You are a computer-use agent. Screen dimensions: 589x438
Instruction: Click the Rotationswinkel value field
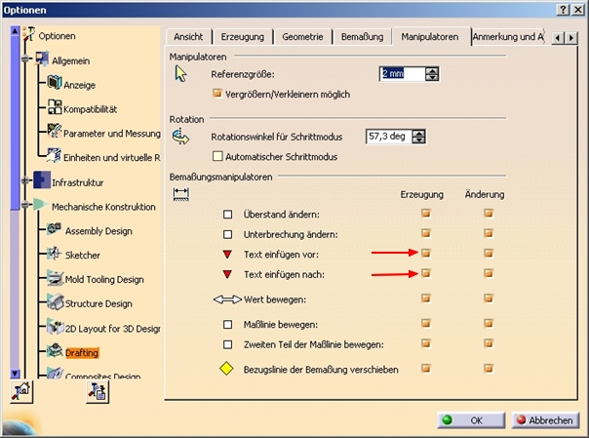pyautogui.click(x=389, y=137)
